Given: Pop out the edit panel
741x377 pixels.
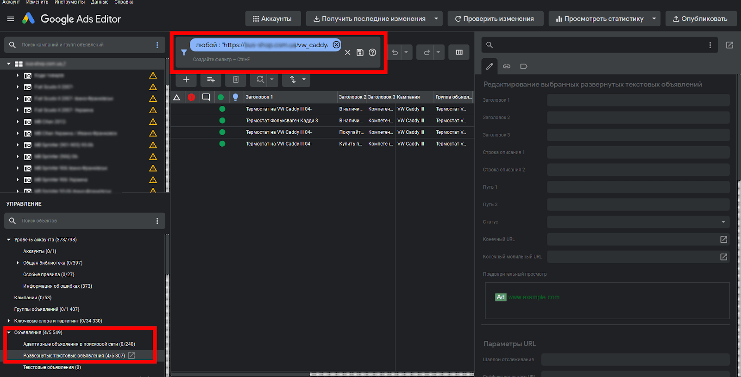Looking at the screenshot, I should click(x=729, y=45).
